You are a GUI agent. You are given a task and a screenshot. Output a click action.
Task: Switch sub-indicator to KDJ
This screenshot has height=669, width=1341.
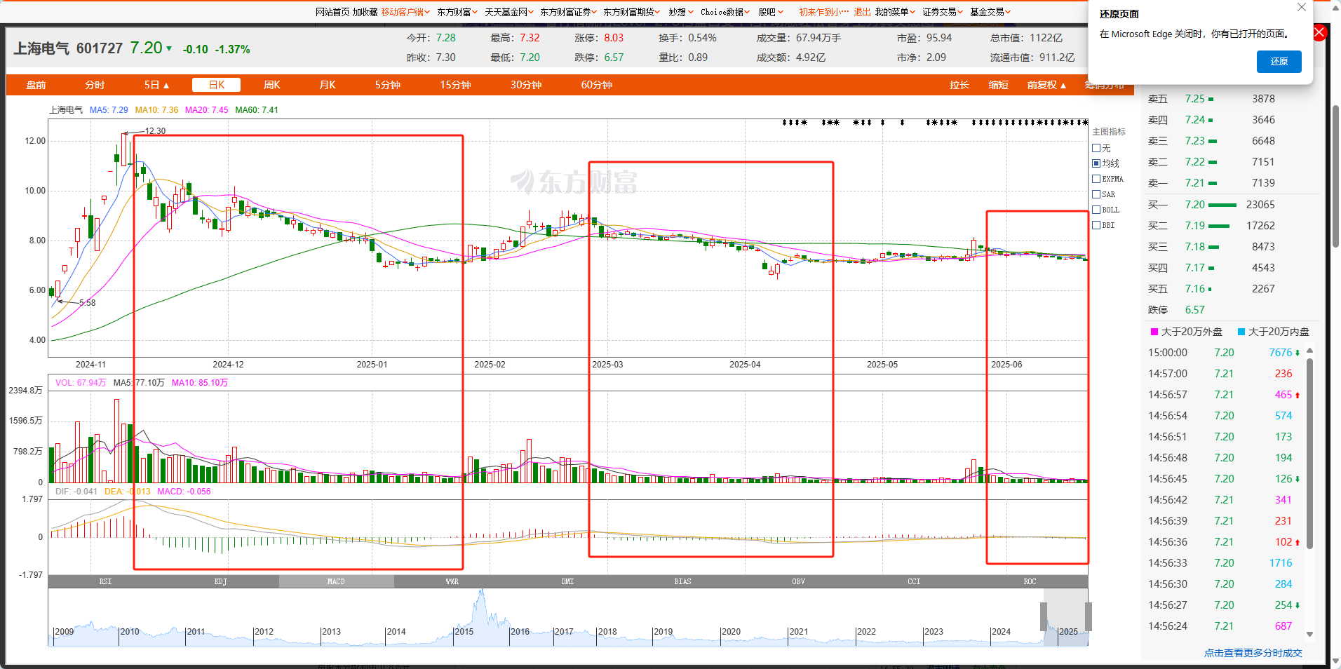click(x=221, y=581)
